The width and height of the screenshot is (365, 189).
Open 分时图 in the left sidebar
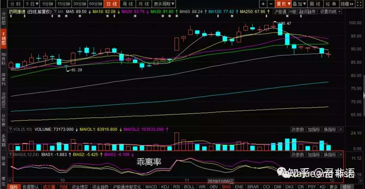tap(3, 18)
